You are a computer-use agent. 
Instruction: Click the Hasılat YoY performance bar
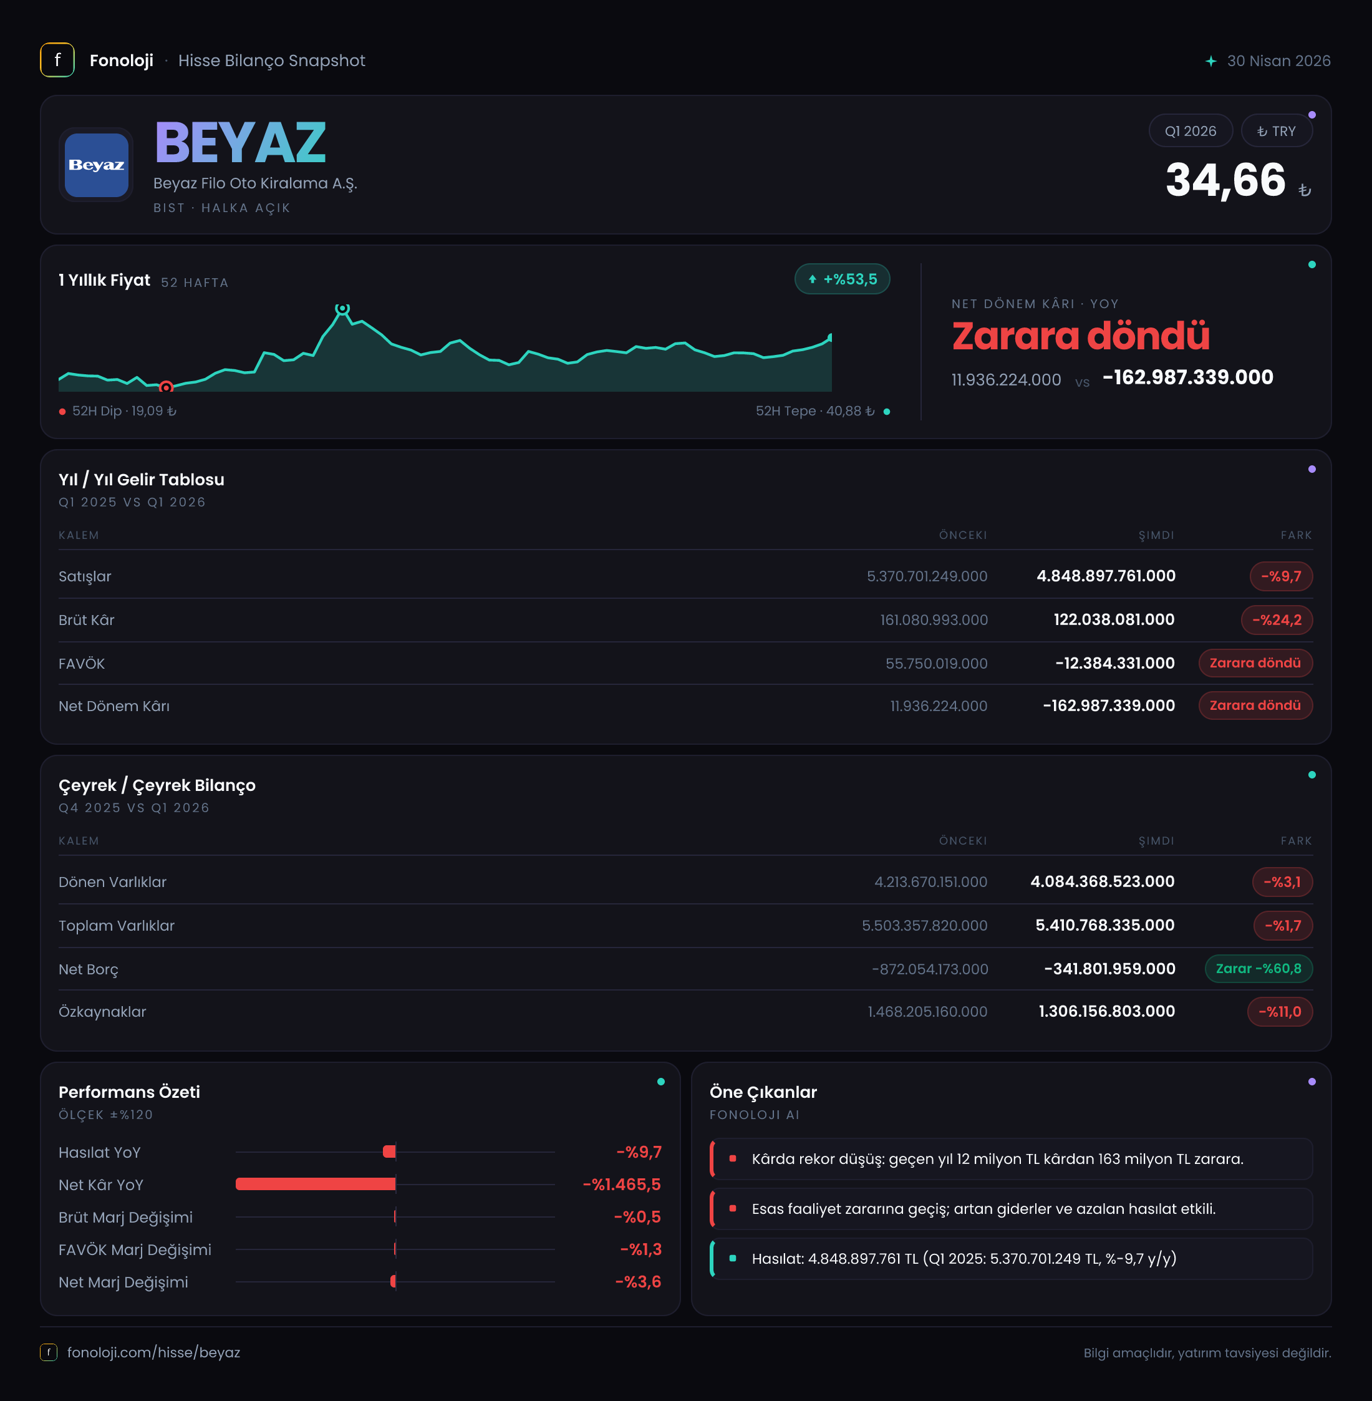coord(389,1151)
